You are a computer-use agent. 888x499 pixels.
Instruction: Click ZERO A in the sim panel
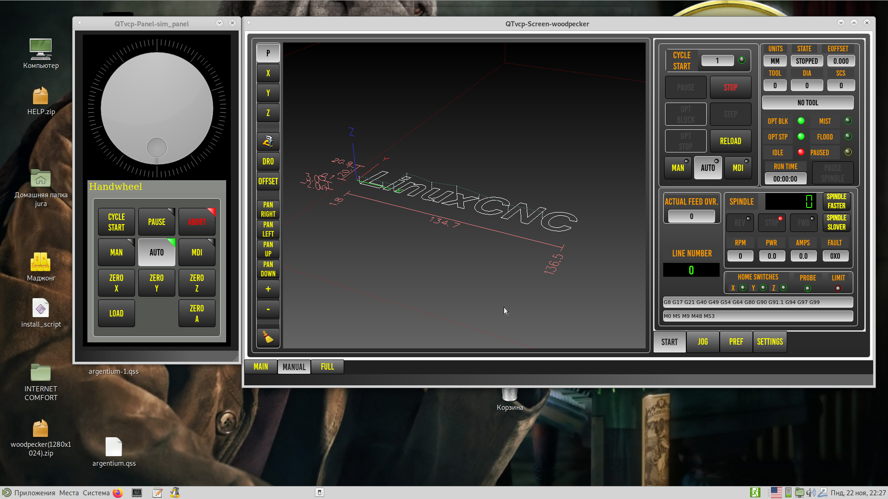[x=197, y=313]
